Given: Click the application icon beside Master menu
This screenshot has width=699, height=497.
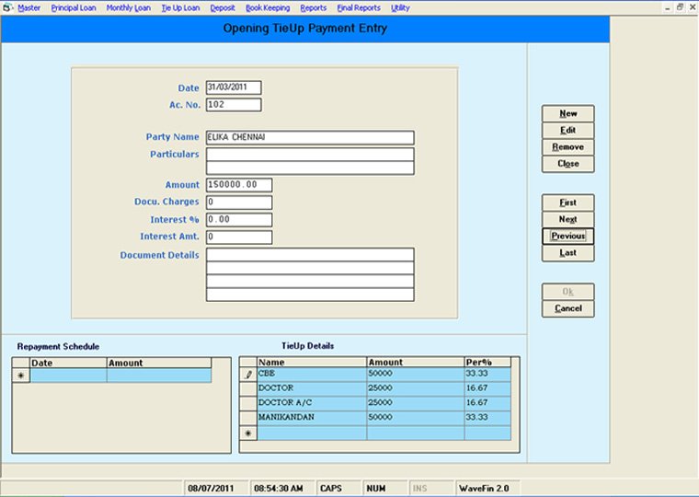Looking at the screenshot, I should coord(9,7).
